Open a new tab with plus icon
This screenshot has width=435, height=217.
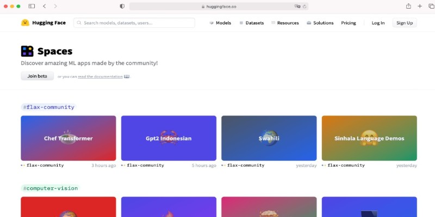(x=420, y=6)
